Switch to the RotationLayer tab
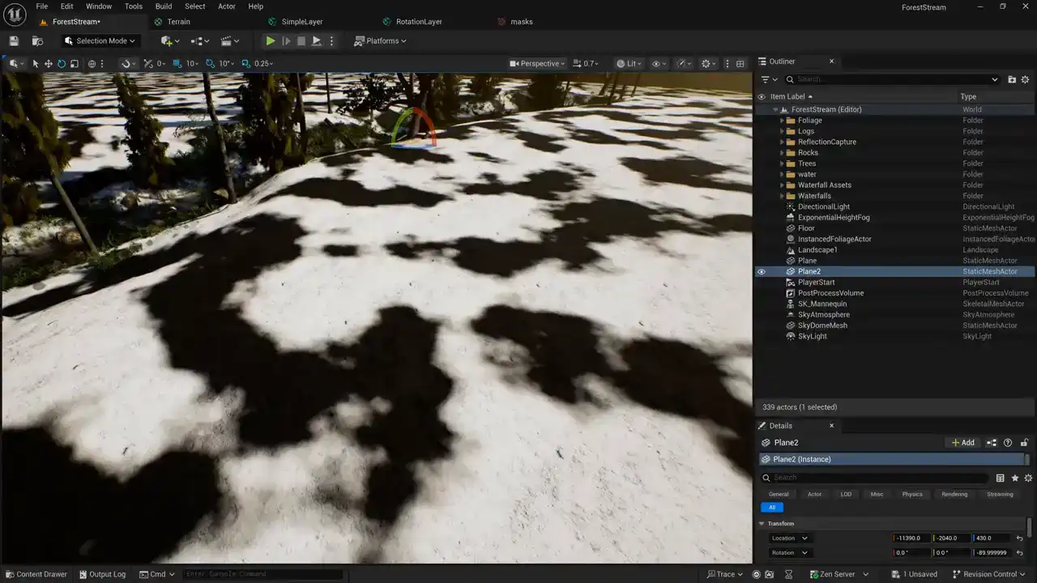The height and width of the screenshot is (583, 1037). (418, 22)
